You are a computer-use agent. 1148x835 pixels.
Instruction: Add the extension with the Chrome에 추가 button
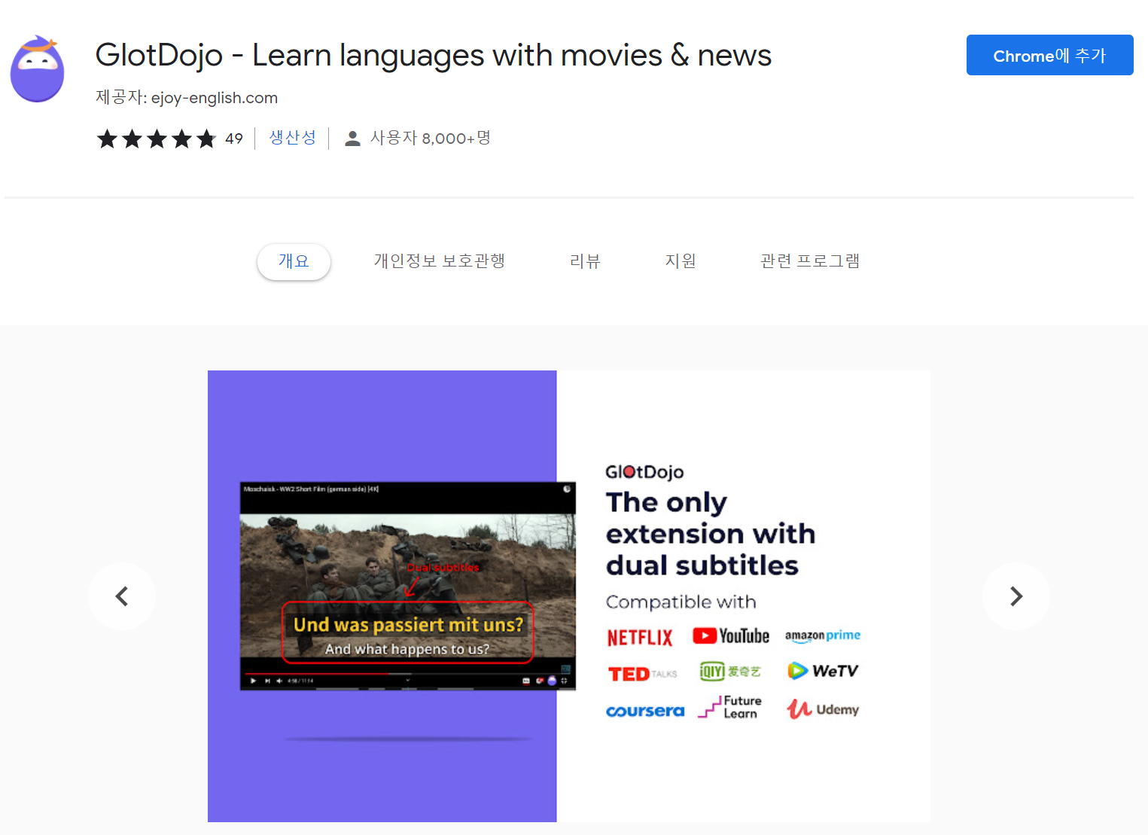pos(1049,55)
